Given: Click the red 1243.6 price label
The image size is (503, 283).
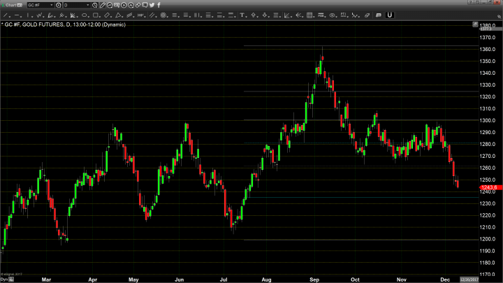Looking at the screenshot, I should pyautogui.click(x=490, y=187).
